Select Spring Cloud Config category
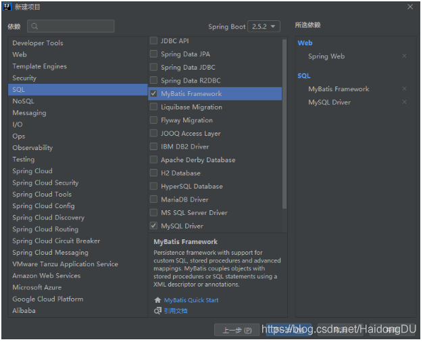The image size is (423, 342). [x=78, y=206]
